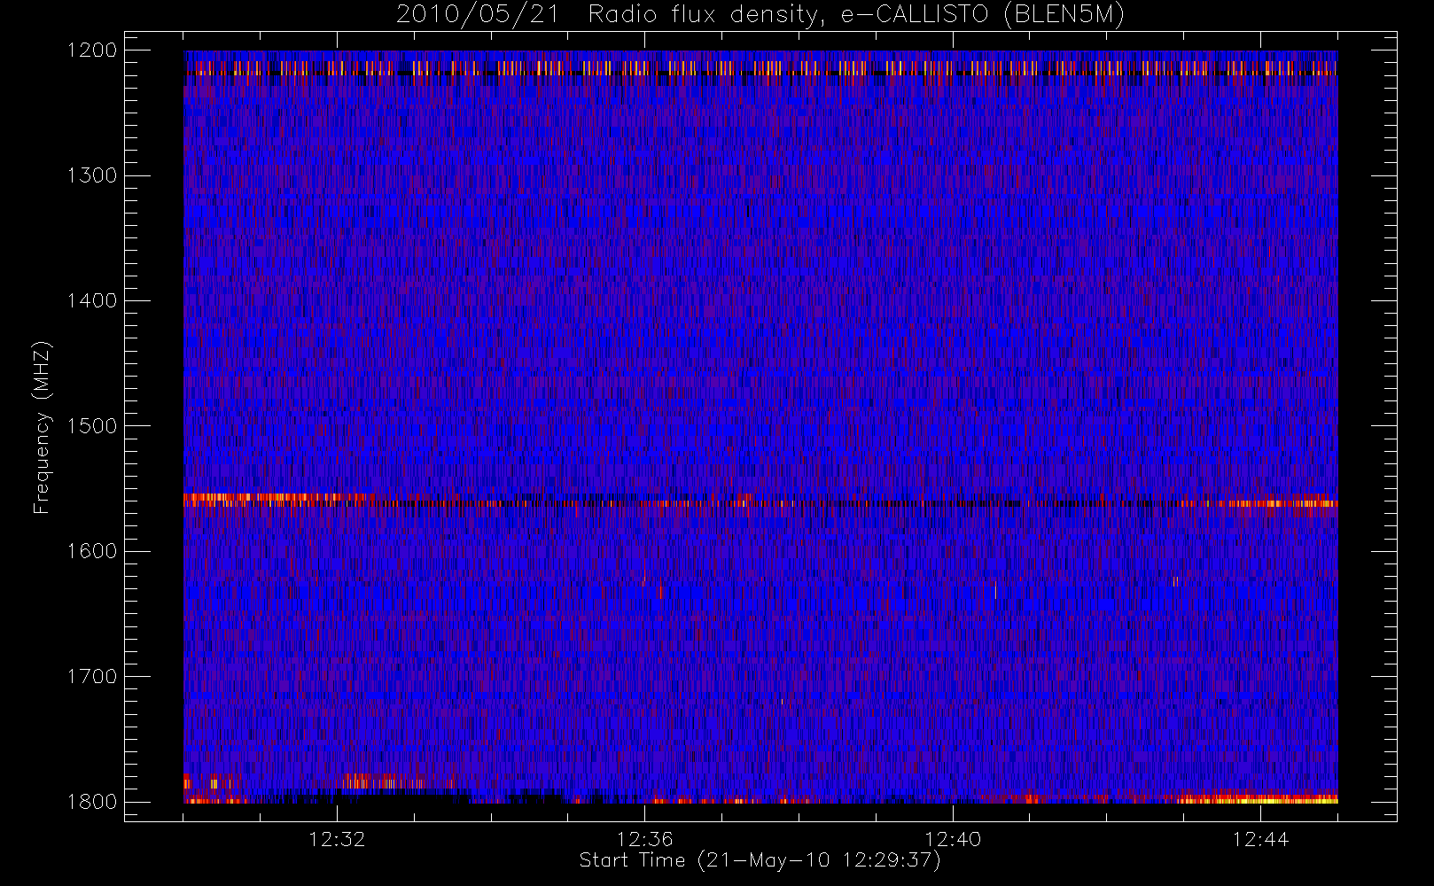Select the 1800 frequency tick label
Image resolution: width=1434 pixels, height=886 pixels.
click(x=92, y=801)
